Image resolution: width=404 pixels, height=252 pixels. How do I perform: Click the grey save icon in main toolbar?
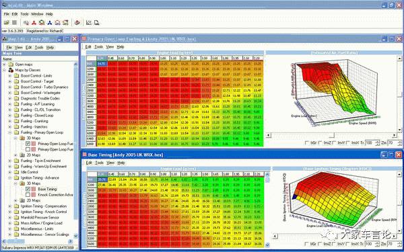(14, 23)
